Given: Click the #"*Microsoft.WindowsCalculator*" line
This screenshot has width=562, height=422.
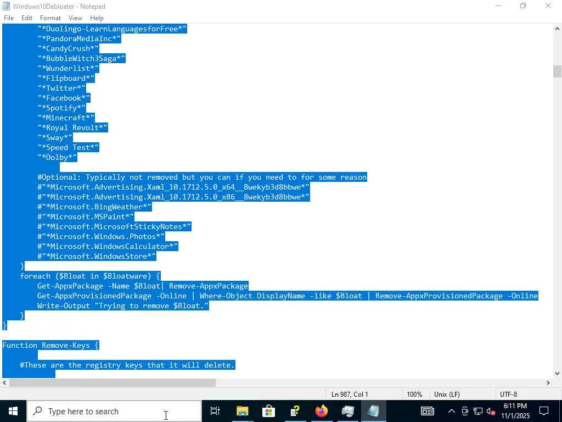Looking at the screenshot, I should [x=108, y=246].
